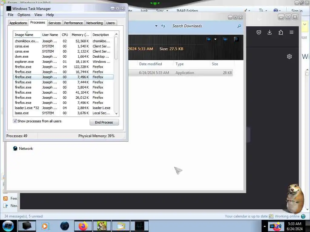Open the Options menu in Task Manager

tap(24, 15)
